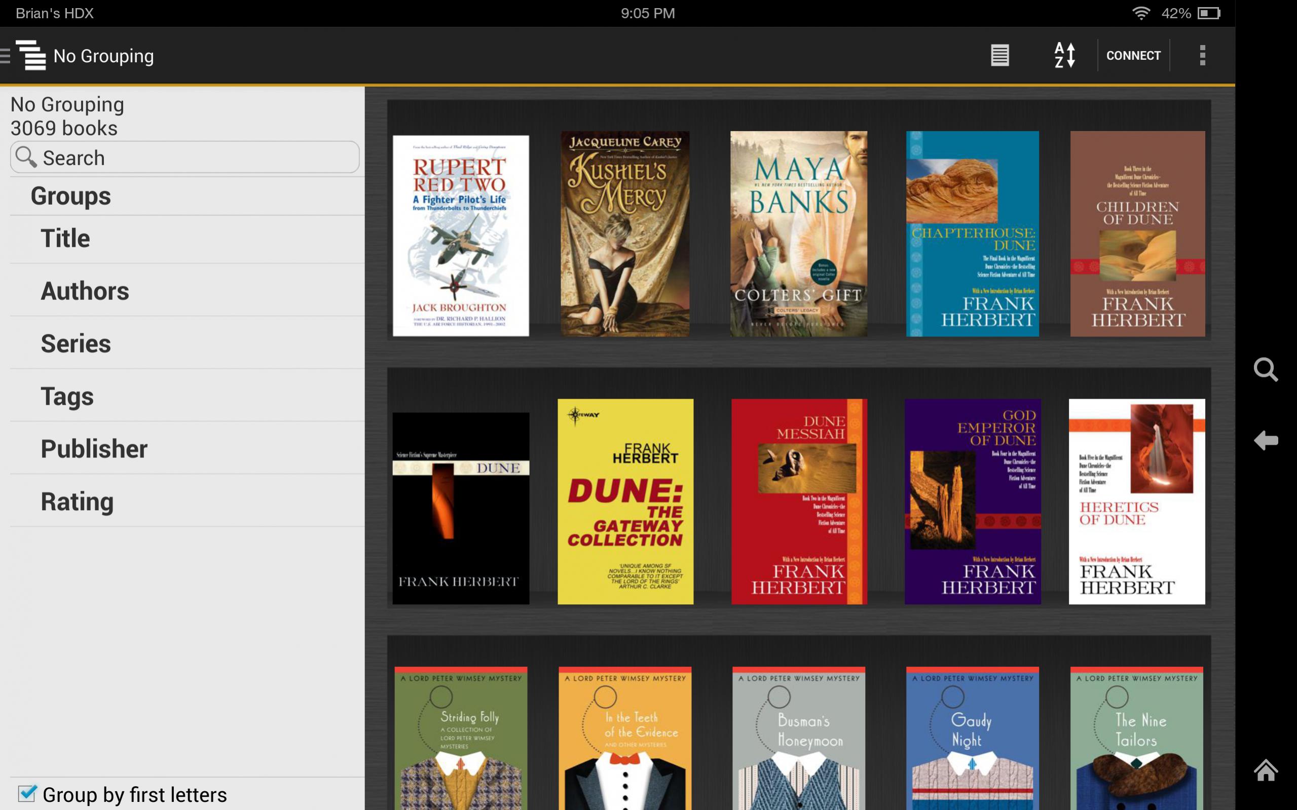
Task: Open the grouping drawer stacked-lines icon
Action: pyautogui.click(x=30, y=55)
